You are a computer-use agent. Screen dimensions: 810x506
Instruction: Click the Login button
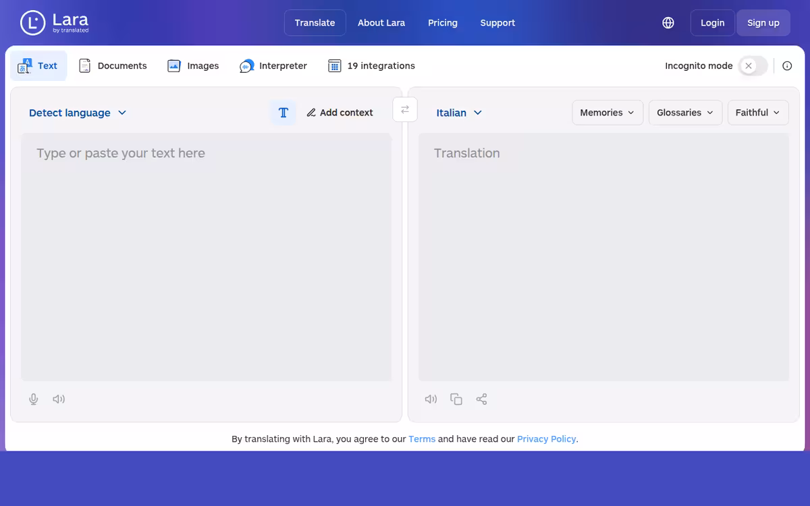coord(712,23)
